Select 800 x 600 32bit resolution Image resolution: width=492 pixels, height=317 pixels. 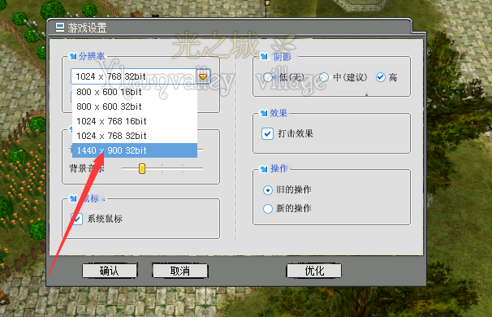click(135, 106)
